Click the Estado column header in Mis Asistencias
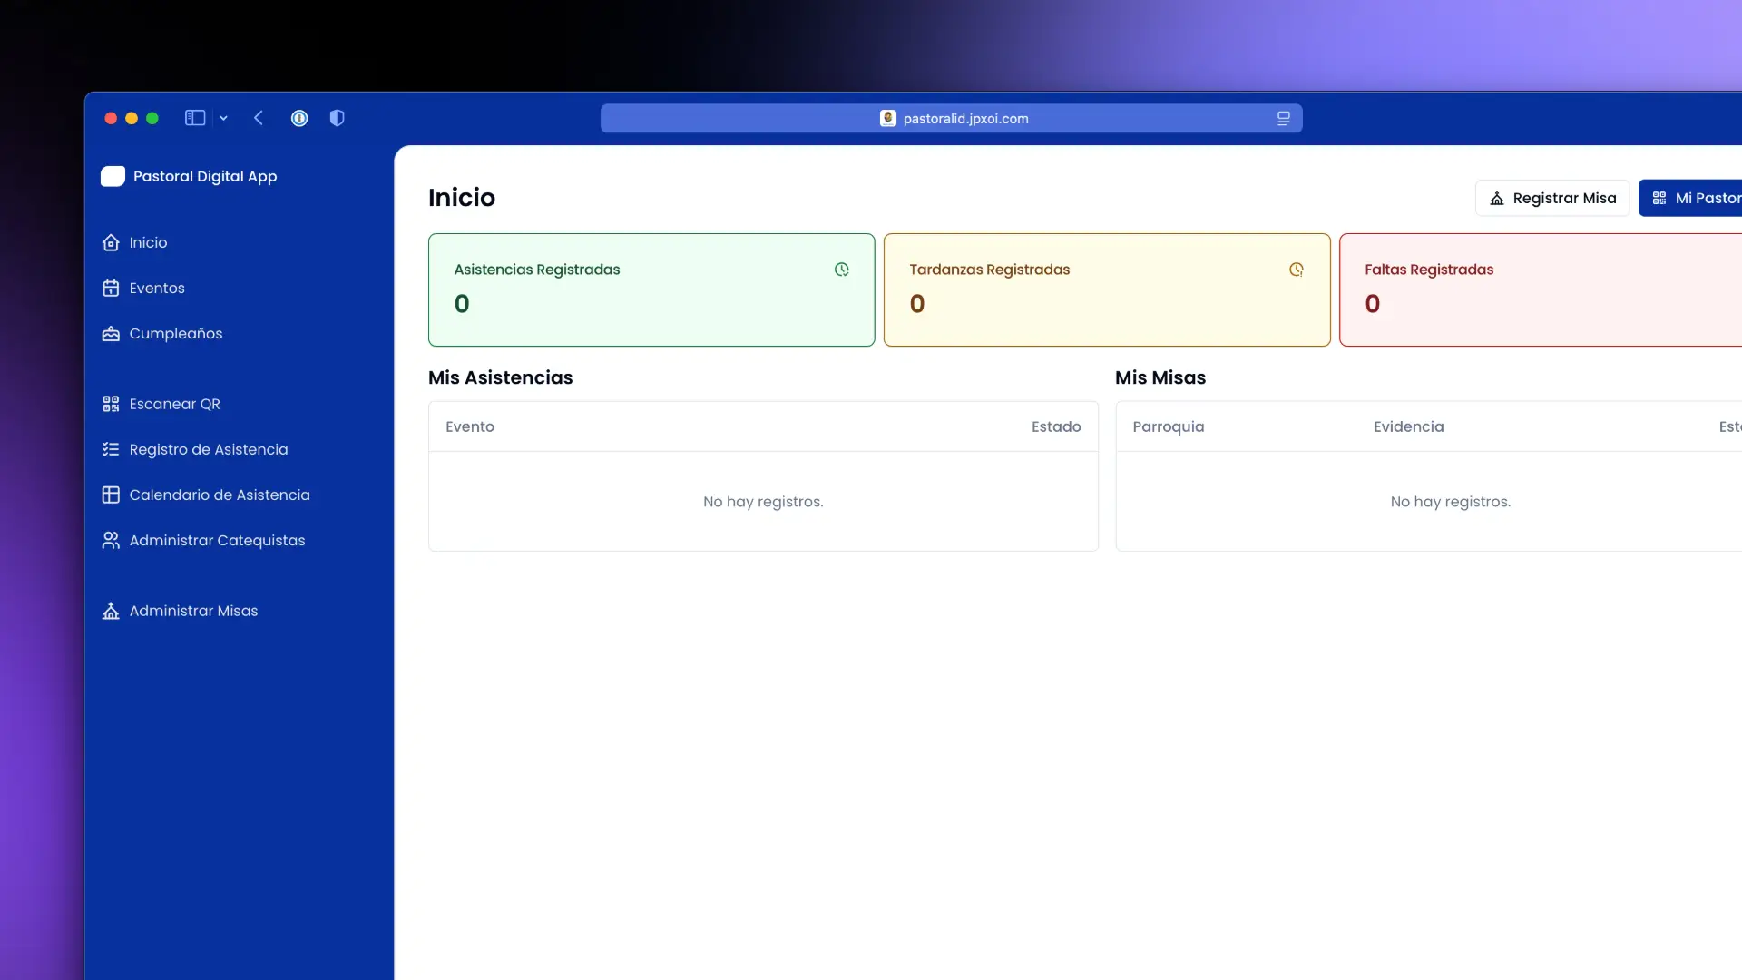The image size is (1742, 980). click(x=1056, y=426)
